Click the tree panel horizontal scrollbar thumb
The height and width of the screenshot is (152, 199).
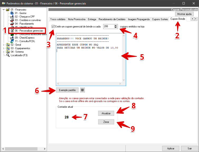21,149
